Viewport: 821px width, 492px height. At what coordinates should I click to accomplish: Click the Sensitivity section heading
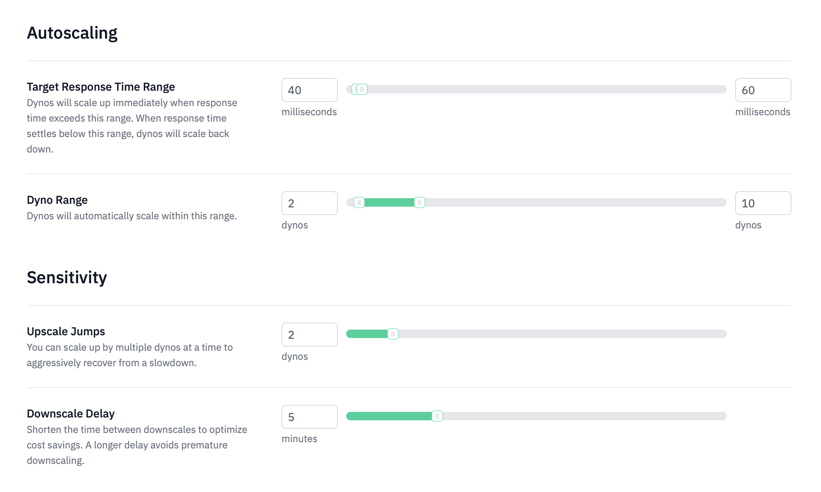[x=67, y=278]
